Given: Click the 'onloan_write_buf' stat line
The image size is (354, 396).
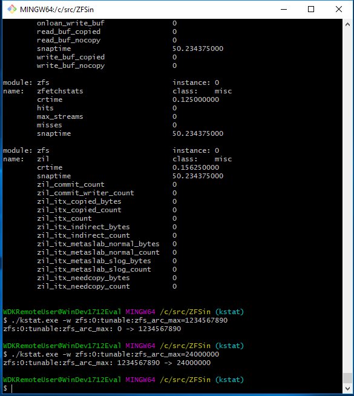Looking at the screenshot, I should pyautogui.click(x=107, y=23).
